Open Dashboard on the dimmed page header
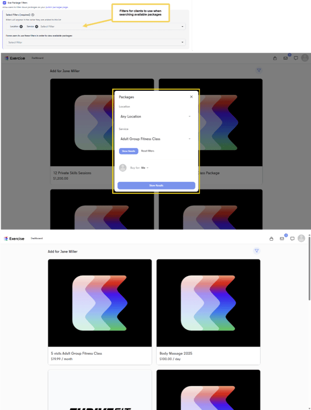 37,58
